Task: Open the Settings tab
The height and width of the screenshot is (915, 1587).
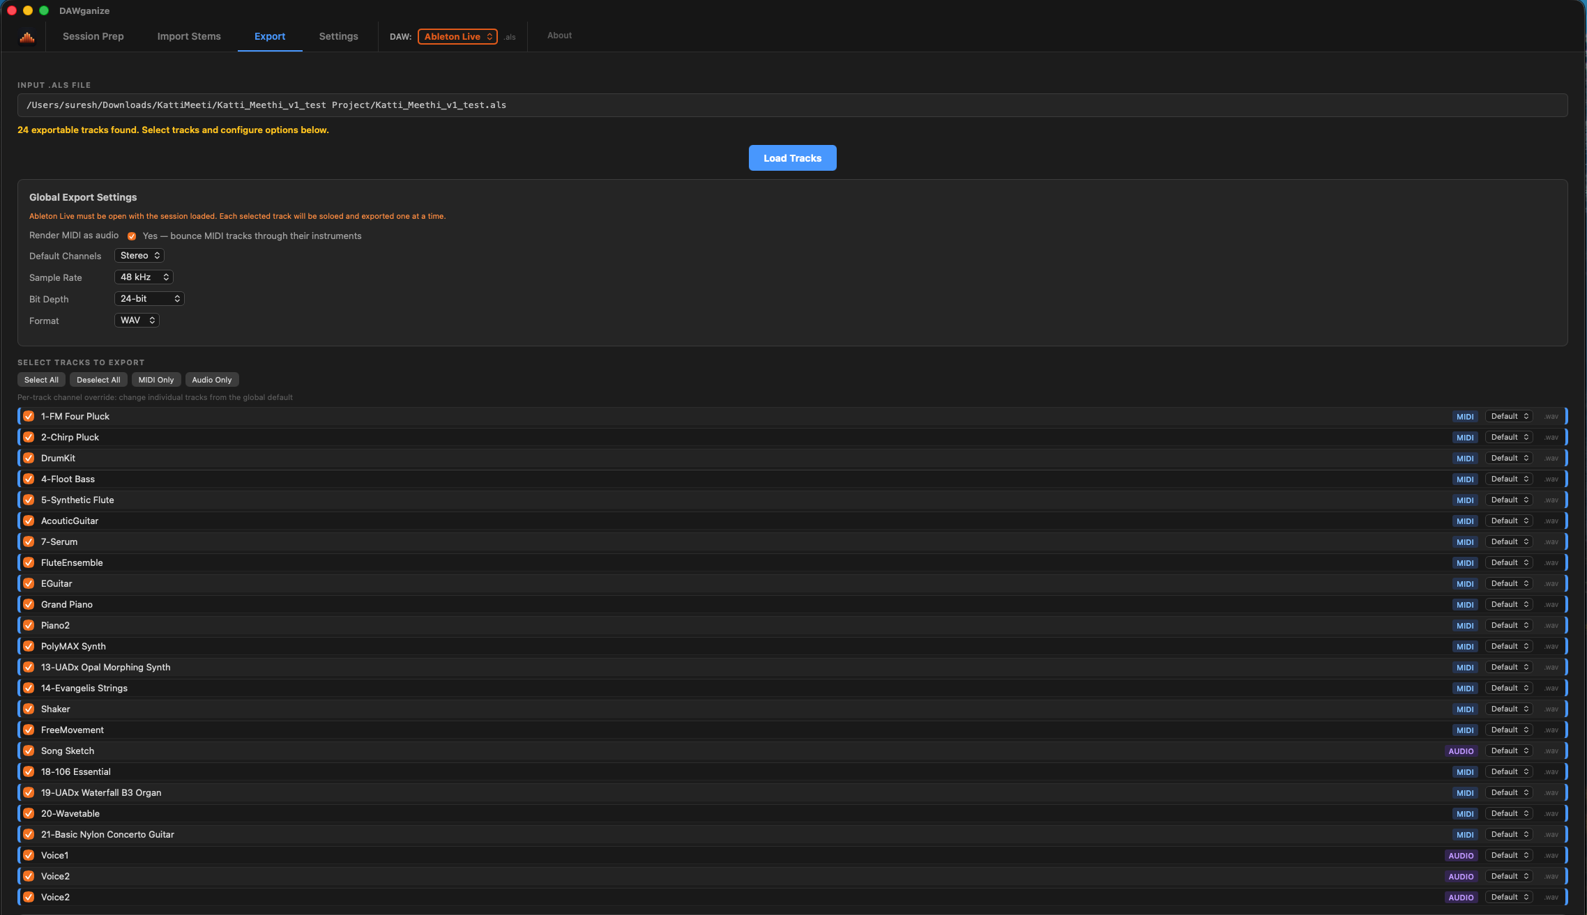Action: [x=338, y=36]
